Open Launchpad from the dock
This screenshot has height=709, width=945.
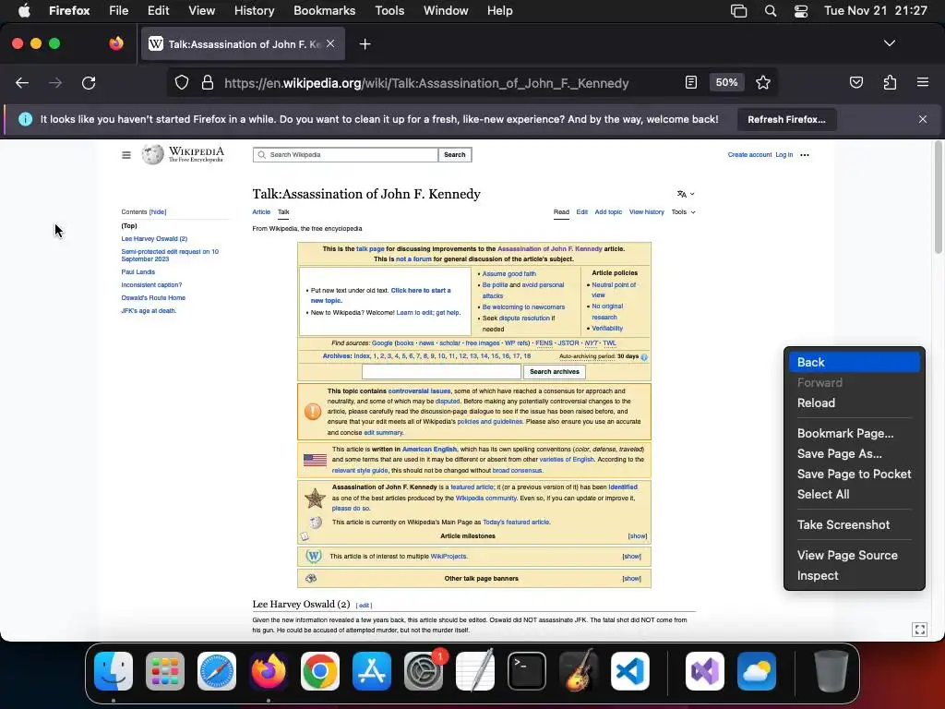pos(165,671)
